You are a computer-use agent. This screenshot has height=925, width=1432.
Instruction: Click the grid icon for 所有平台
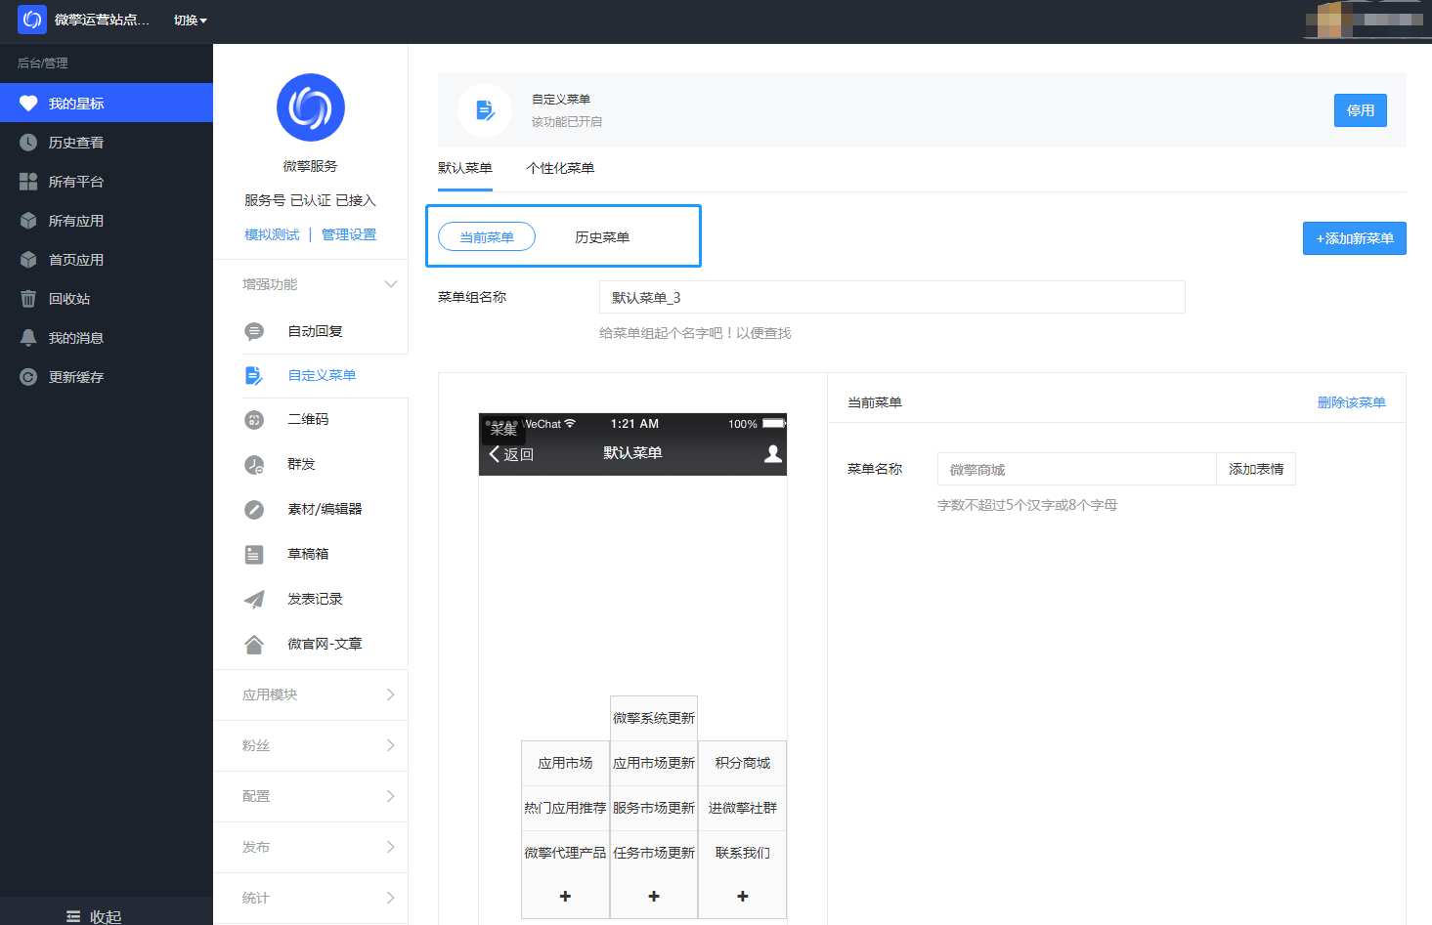[x=28, y=182]
